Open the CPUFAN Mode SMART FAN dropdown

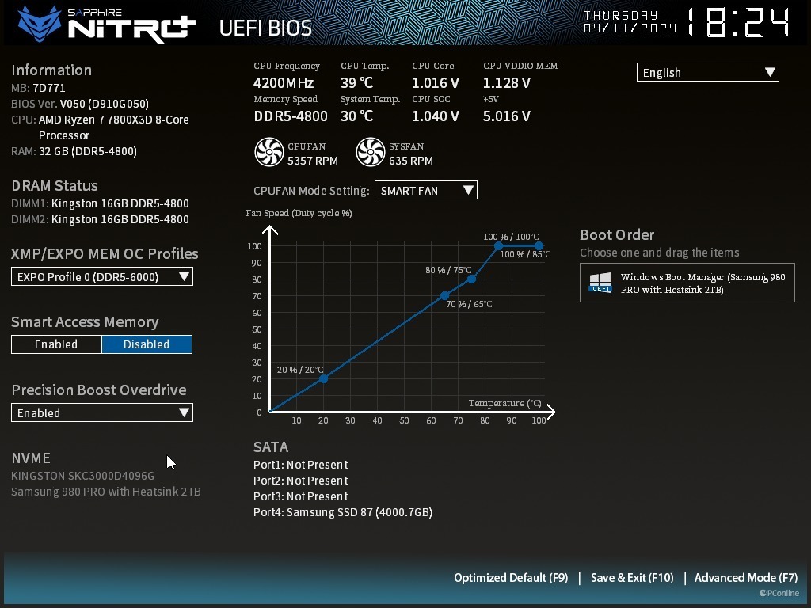tap(425, 190)
